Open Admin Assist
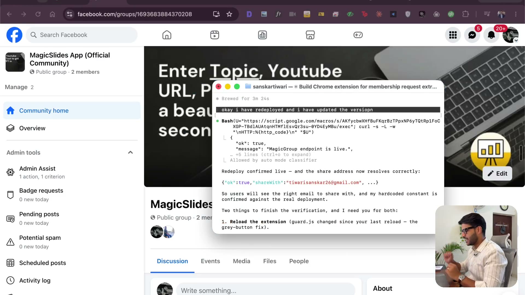Viewport: 525px width, 295px height. click(x=72, y=172)
